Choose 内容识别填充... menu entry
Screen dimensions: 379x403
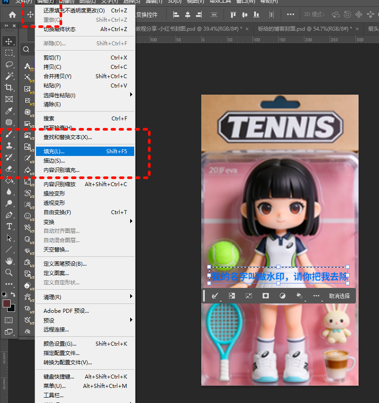point(61,170)
